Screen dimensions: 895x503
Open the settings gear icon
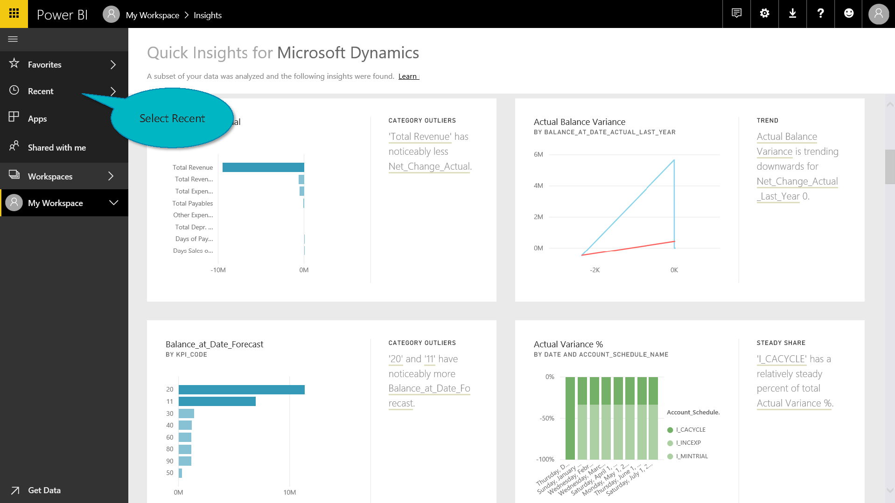click(764, 14)
